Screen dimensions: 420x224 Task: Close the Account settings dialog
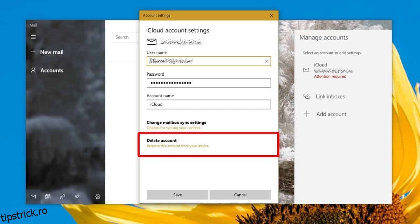271,15
